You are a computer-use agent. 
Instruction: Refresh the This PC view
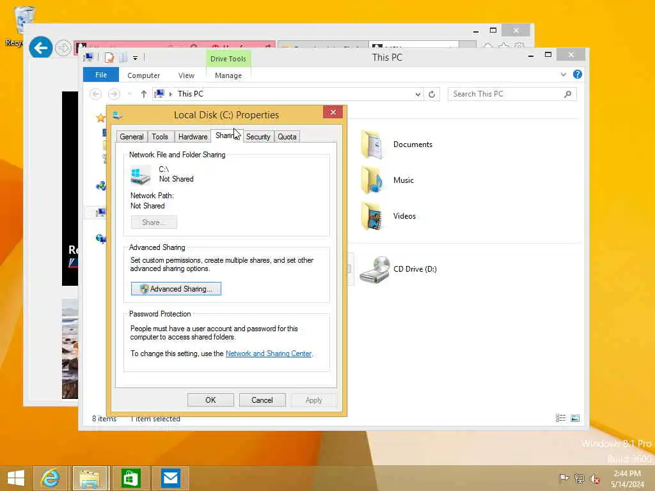tap(432, 95)
